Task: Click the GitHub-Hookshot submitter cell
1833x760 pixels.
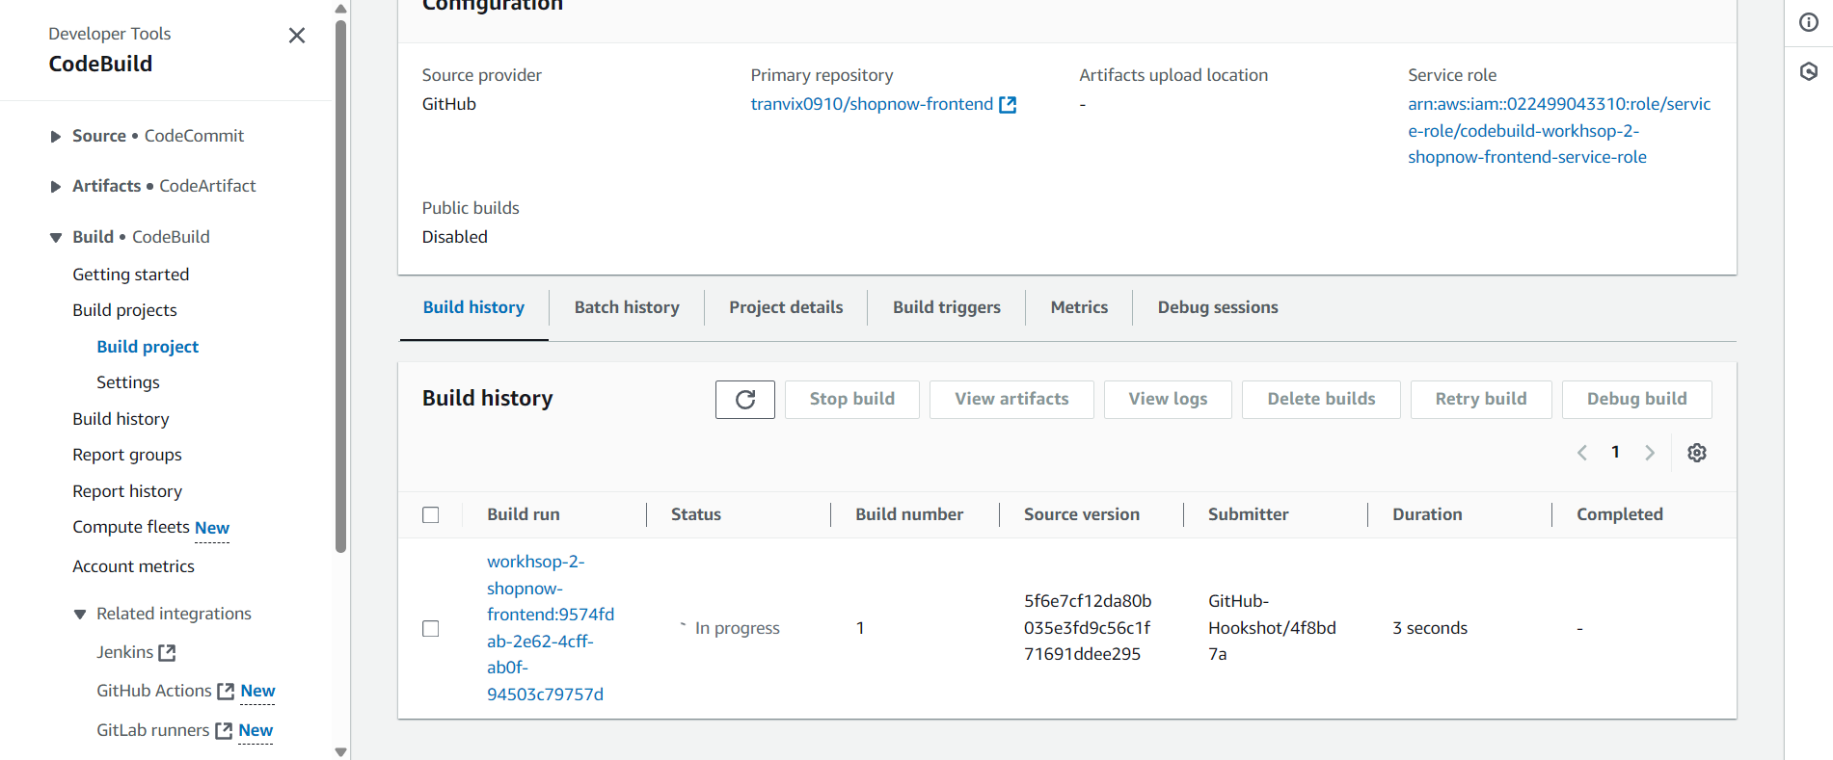Action: click(1272, 628)
